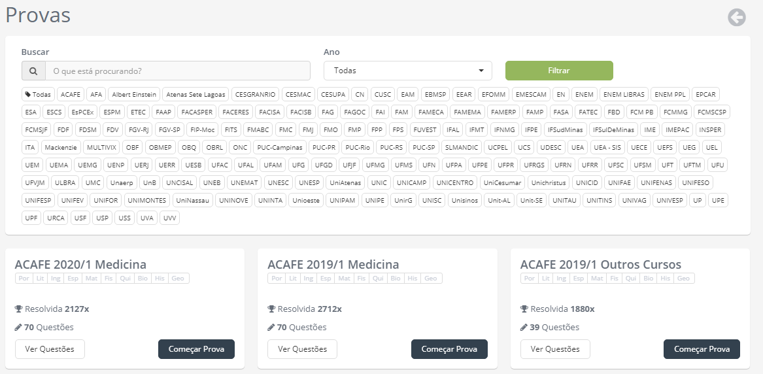Start the ACAFE 2019/1 Outros Cursos exam
Image resolution: width=763 pixels, height=374 pixels.
[702, 349]
